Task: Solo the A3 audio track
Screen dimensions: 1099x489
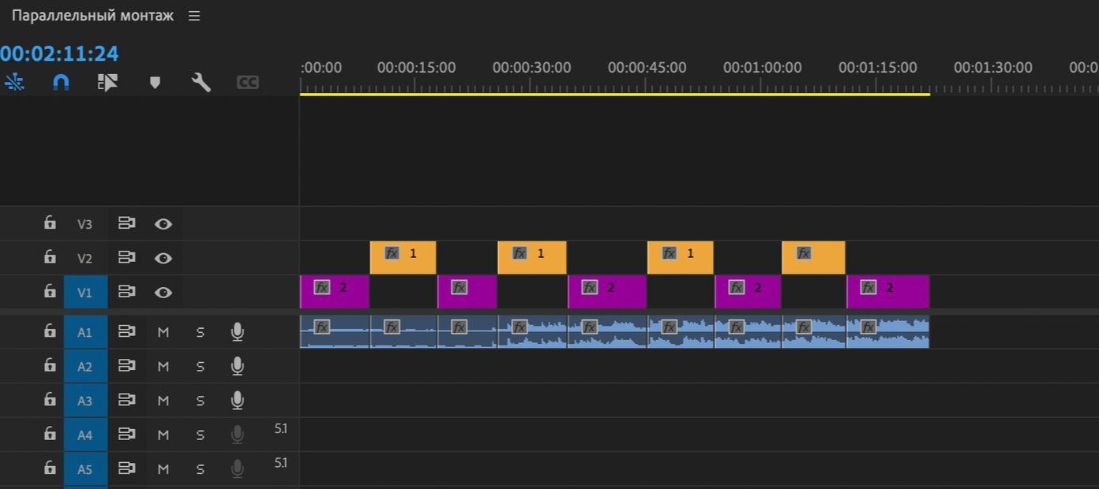Action: [201, 401]
